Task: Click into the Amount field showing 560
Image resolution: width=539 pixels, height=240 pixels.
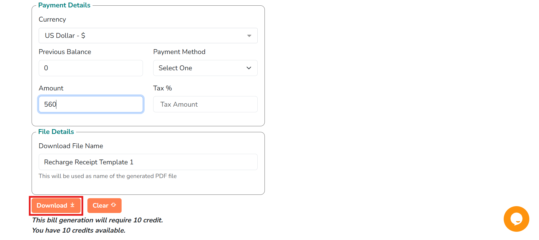Action: (91, 104)
